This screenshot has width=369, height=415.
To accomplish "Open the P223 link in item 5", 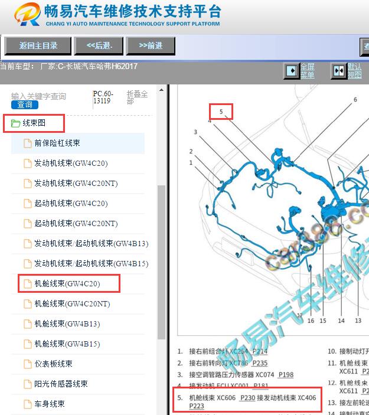I will point(197,406).
